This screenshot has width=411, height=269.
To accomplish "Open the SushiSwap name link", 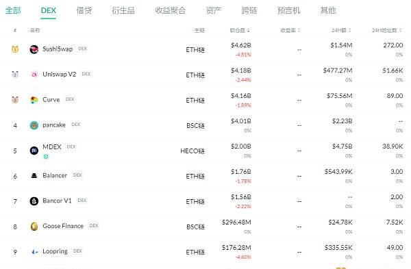I will point(58,49).
